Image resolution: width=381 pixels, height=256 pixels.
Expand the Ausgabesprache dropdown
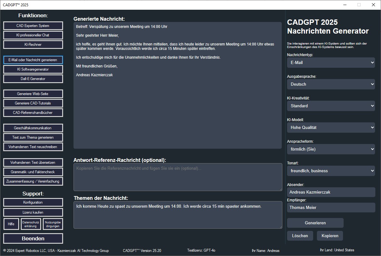click(331, 84)
